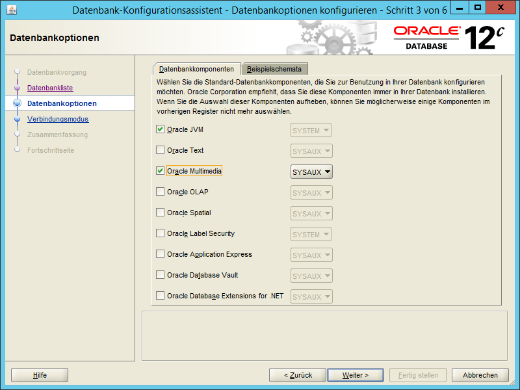Enable the Oracle Text checkbox
This screenshot has width=520, height=390.
pyautogui.click(x=160, y=150)
